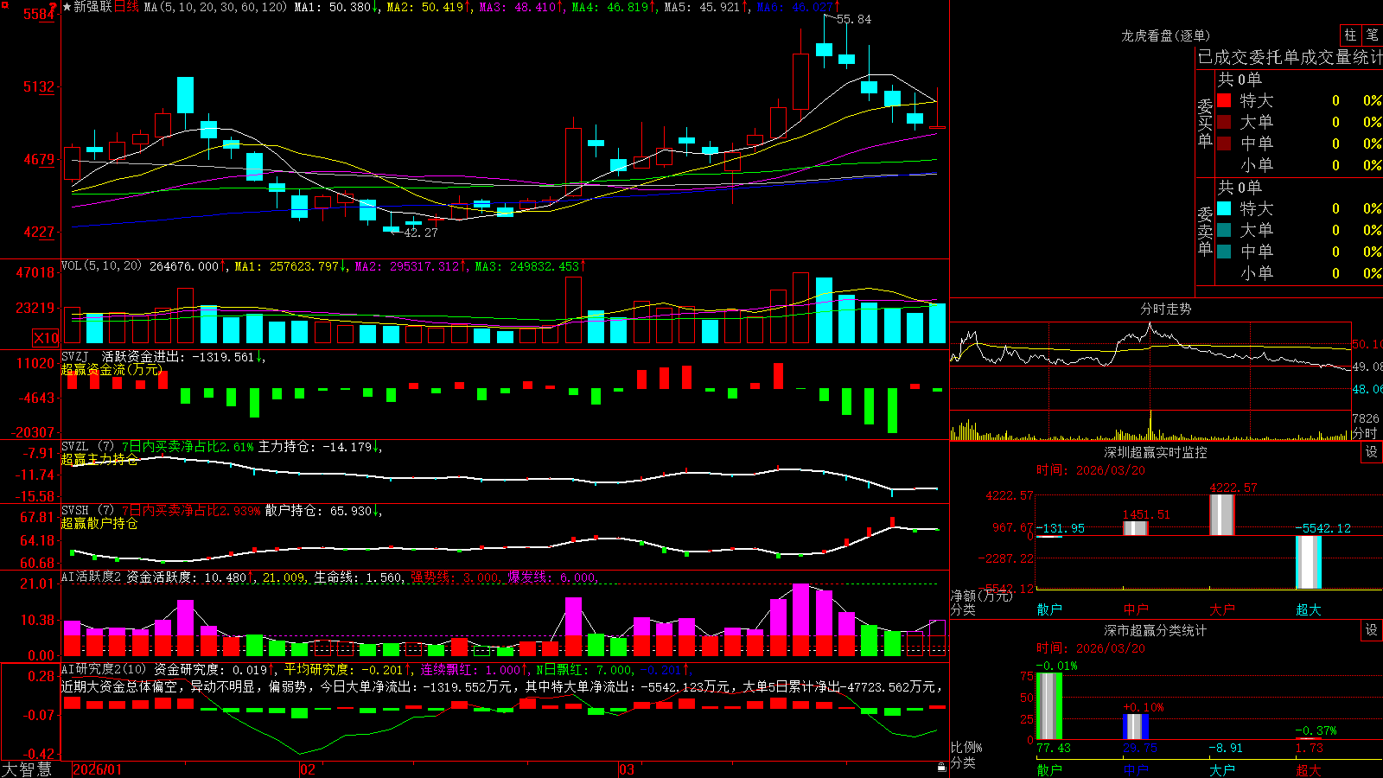1383x778 pixels.
Task: Click the 1.73 ratio value under 超大
Action: click(x=1310, y=748)
